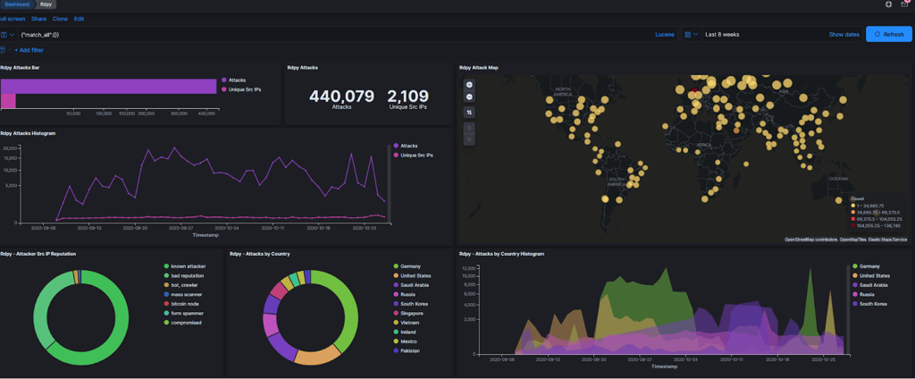Select the Full screen menu item

coord(13,19)
